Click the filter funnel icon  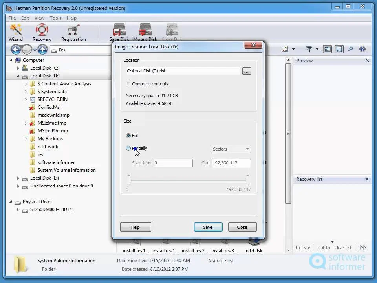point(309,50)
